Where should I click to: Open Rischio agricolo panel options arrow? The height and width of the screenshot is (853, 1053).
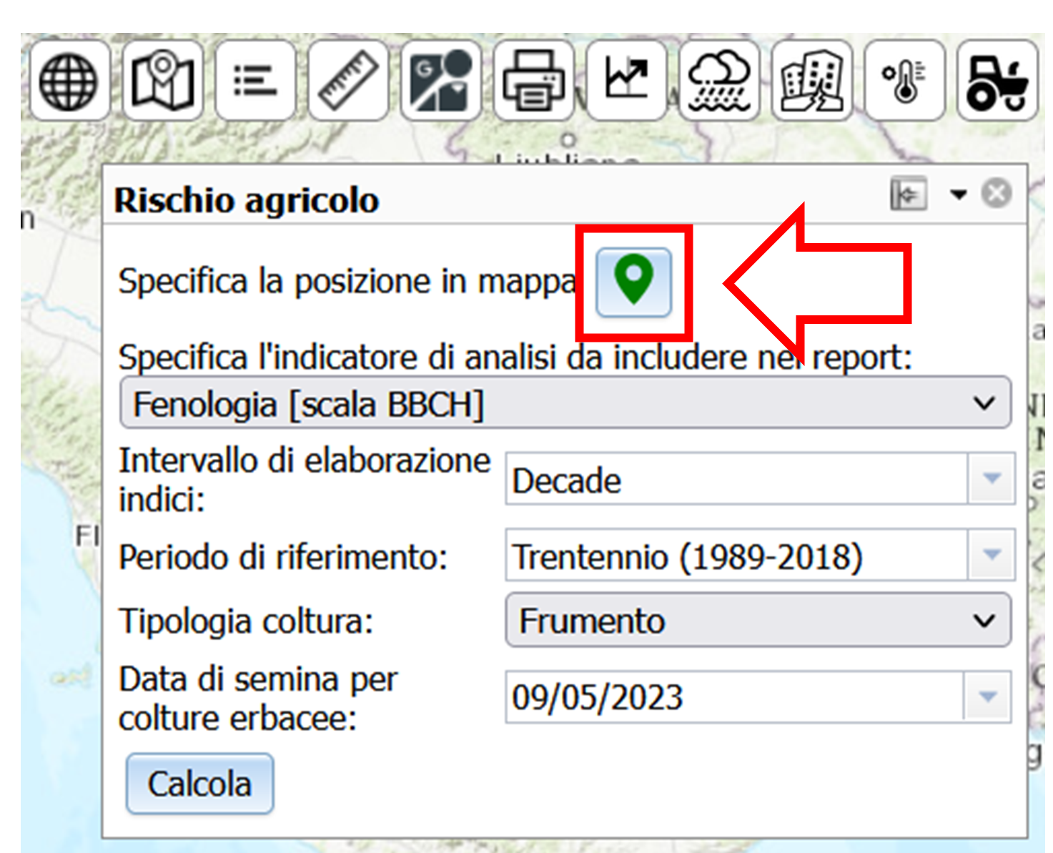pos(958,194)
